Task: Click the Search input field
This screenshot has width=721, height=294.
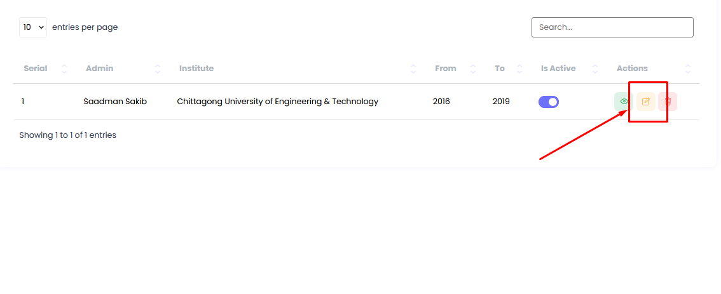Action: click(612, 27)
